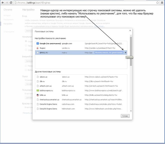Click the Яндекс favicon icon
This screenshot has height=144, width=165.
click(38, 48)
